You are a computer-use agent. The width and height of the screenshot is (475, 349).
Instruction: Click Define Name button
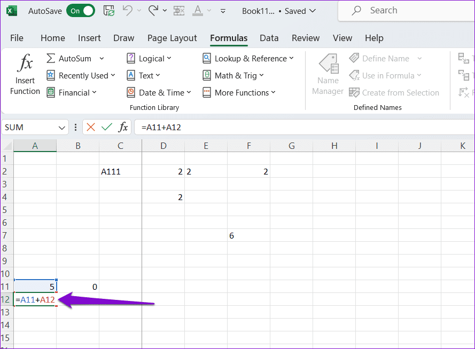379,58
